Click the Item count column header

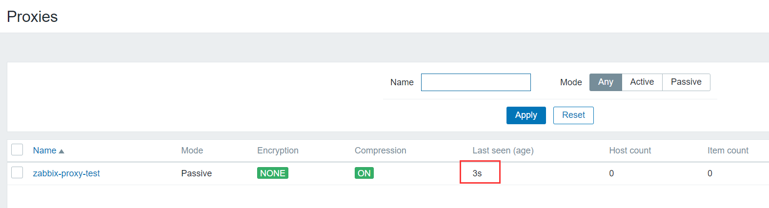click(x=728, y=151)
